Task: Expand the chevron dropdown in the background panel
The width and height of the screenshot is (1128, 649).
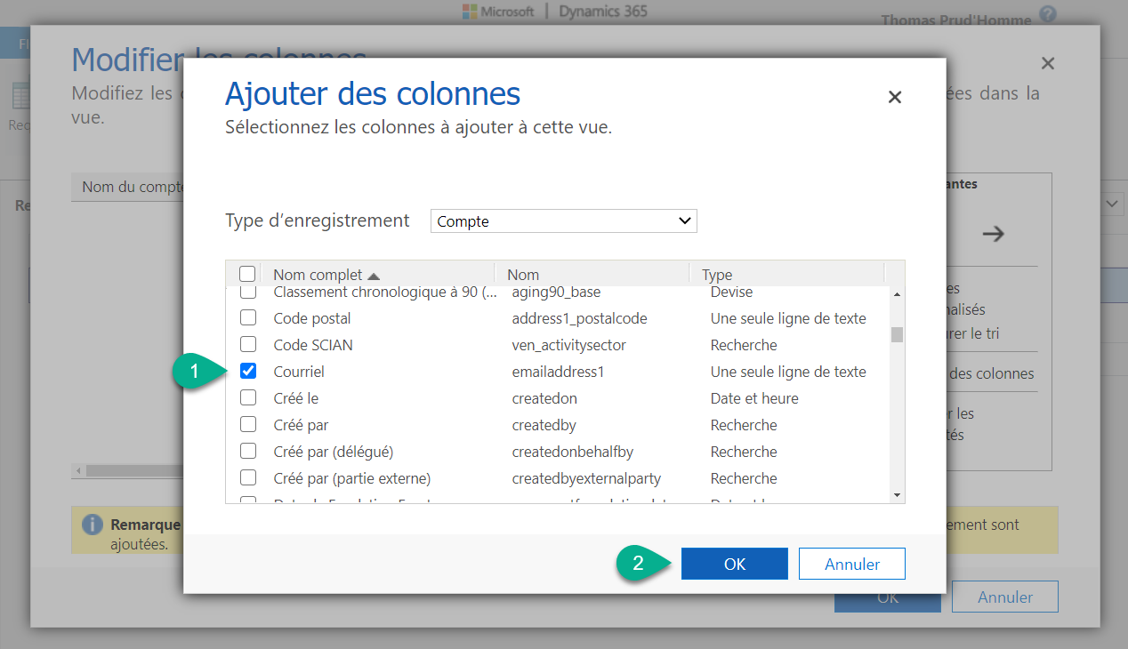Action: click(1111, 203)
